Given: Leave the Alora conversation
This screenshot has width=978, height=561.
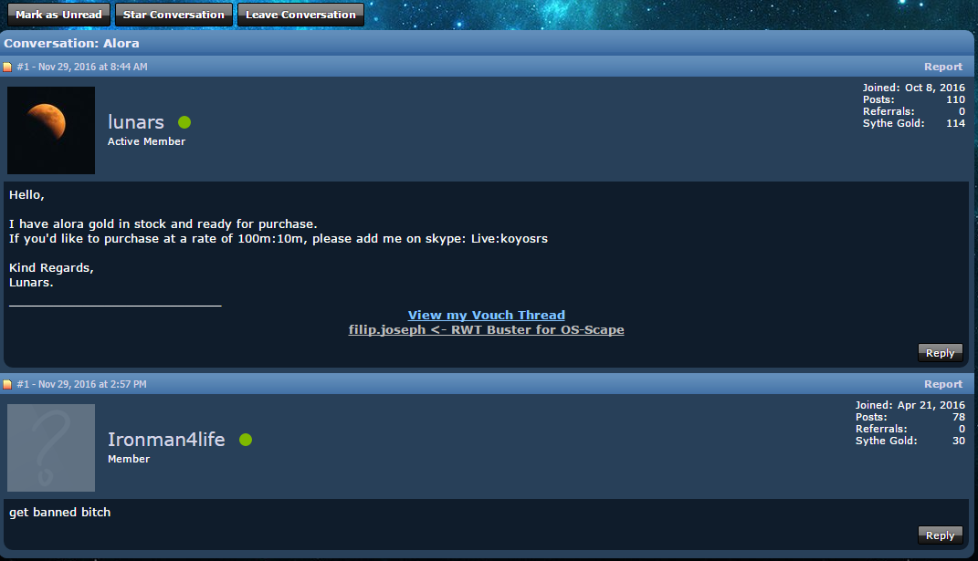Looking at the screenshot, I should (300, 15).
